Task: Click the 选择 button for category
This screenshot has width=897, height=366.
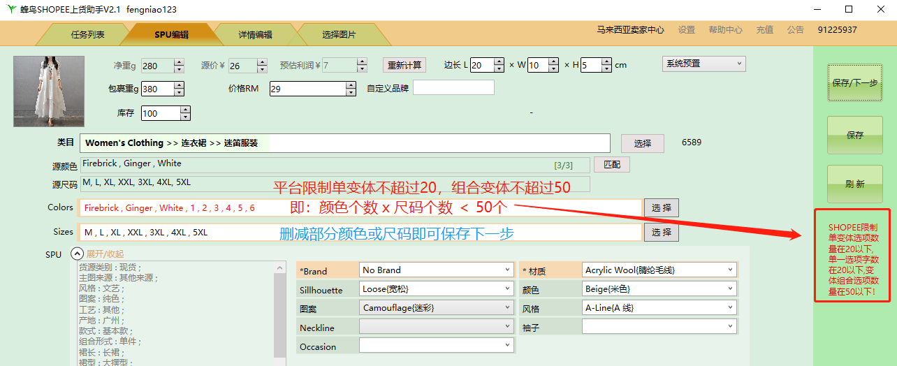Action: tap(643, 143)
